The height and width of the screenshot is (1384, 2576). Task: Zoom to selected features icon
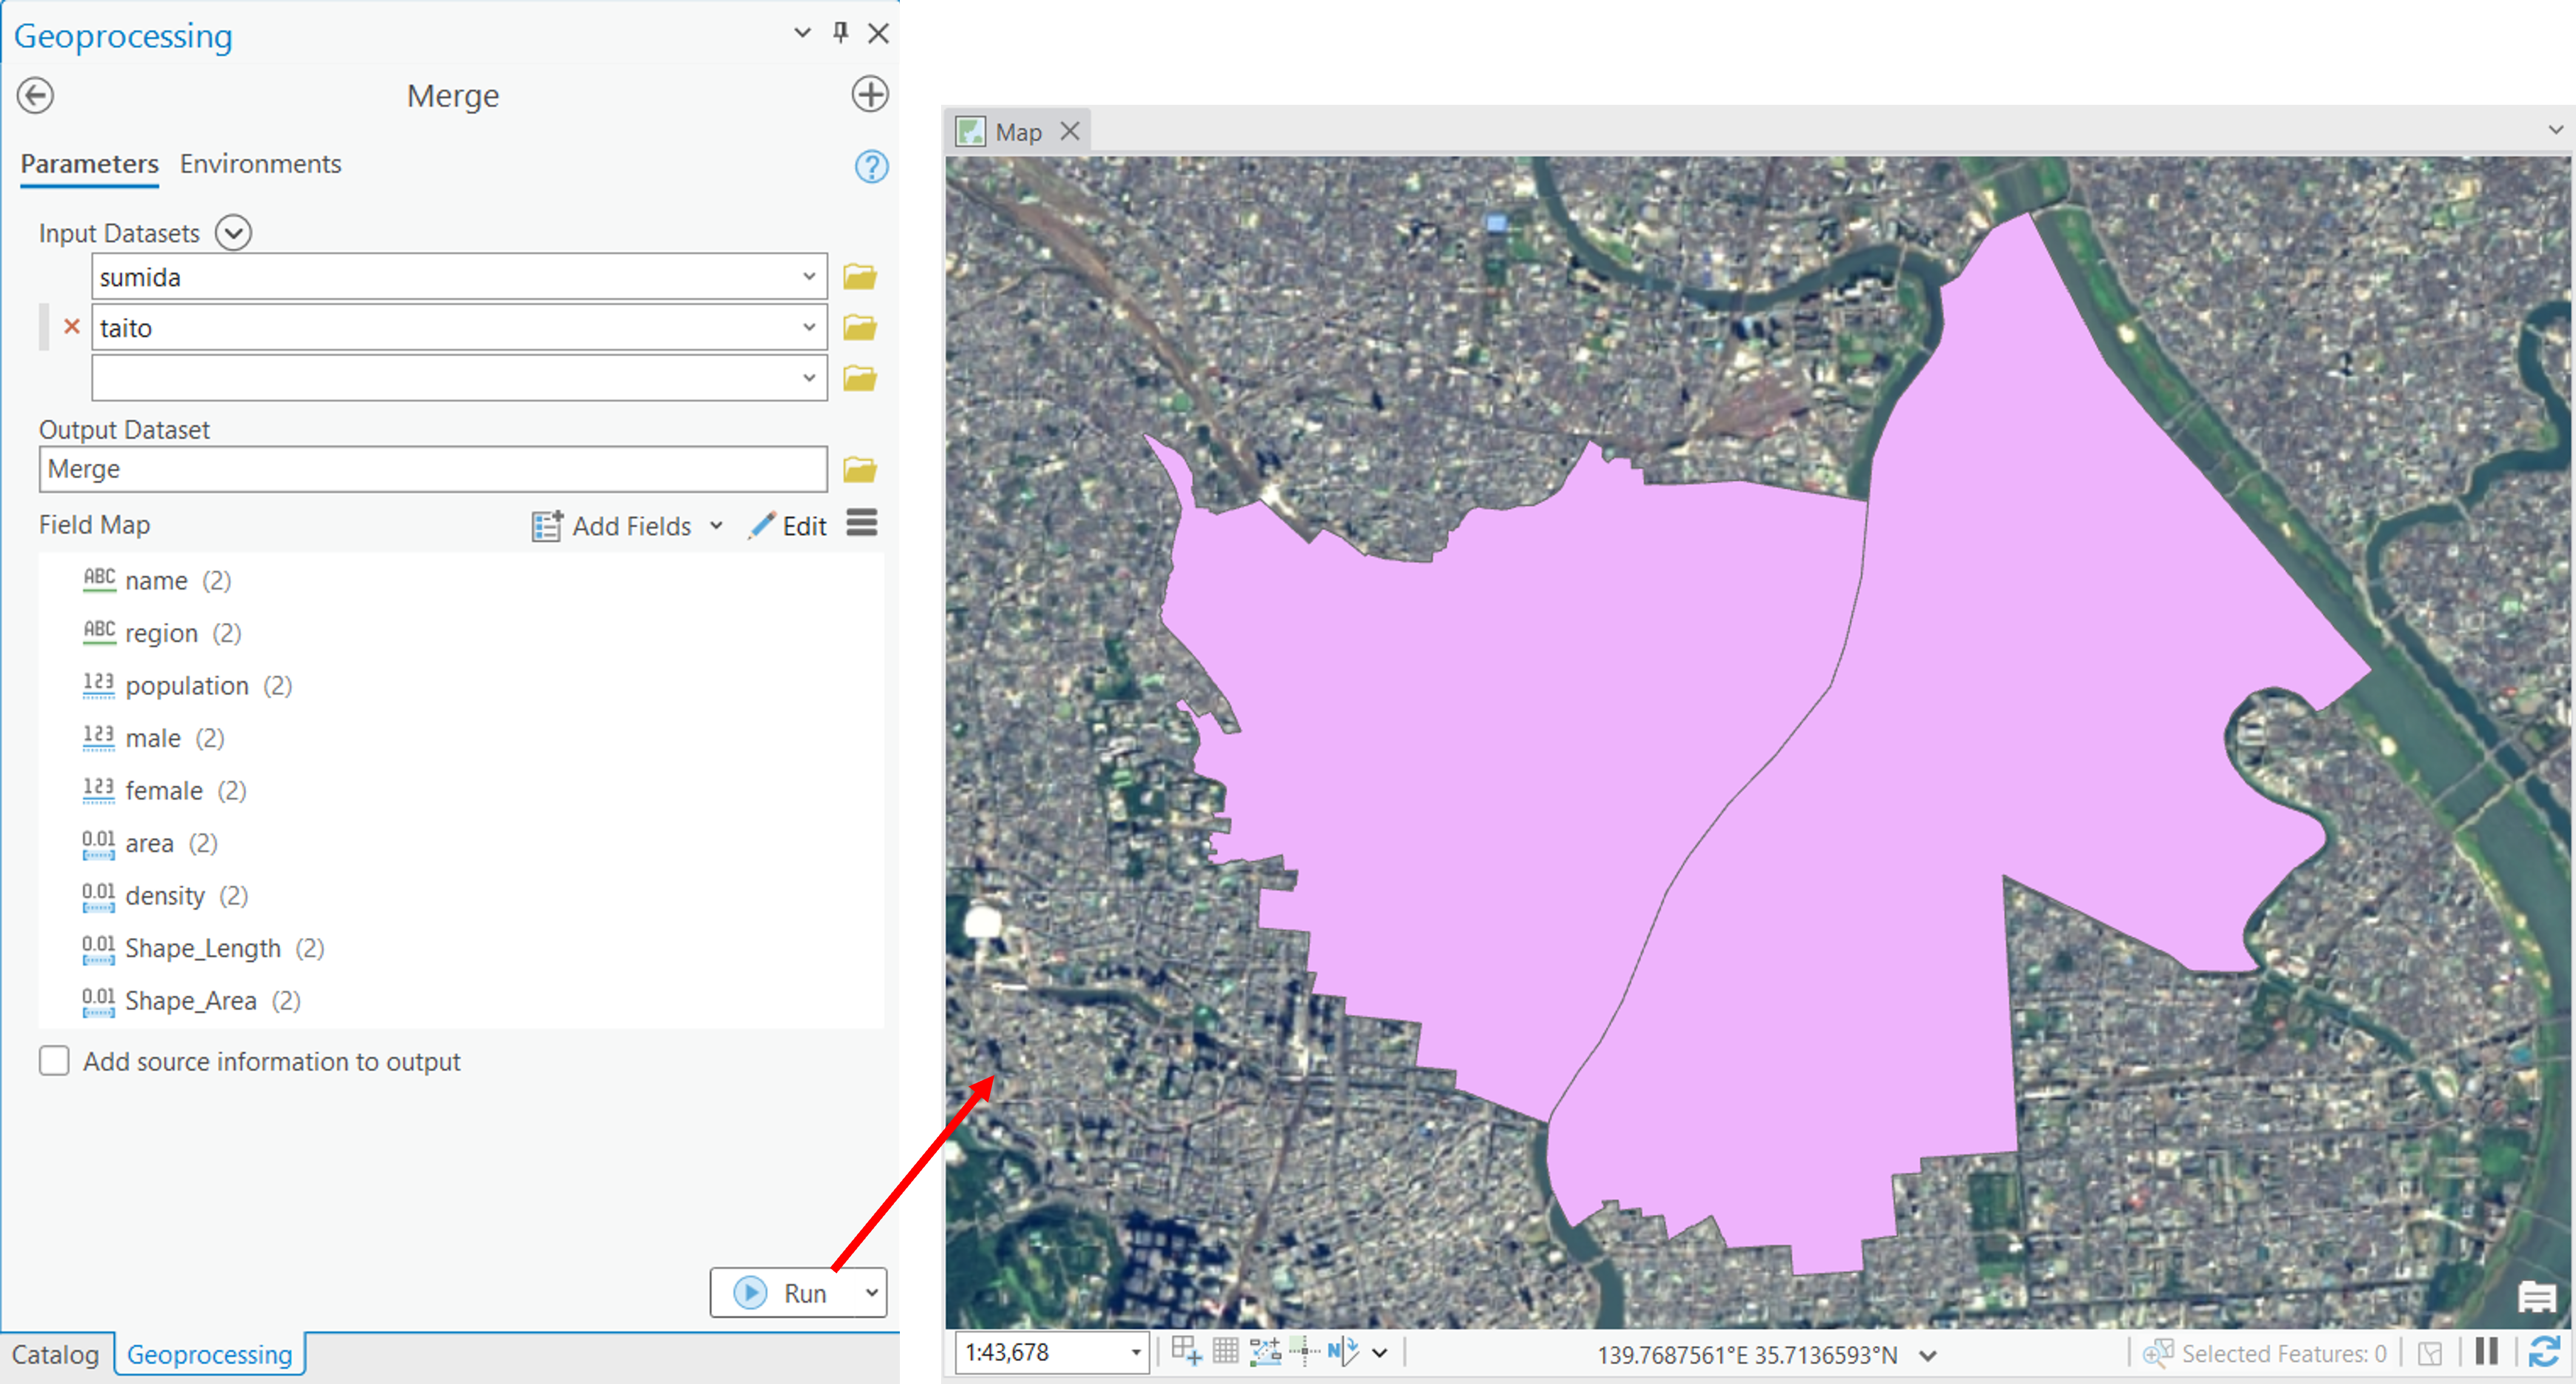(2157, 1353)
